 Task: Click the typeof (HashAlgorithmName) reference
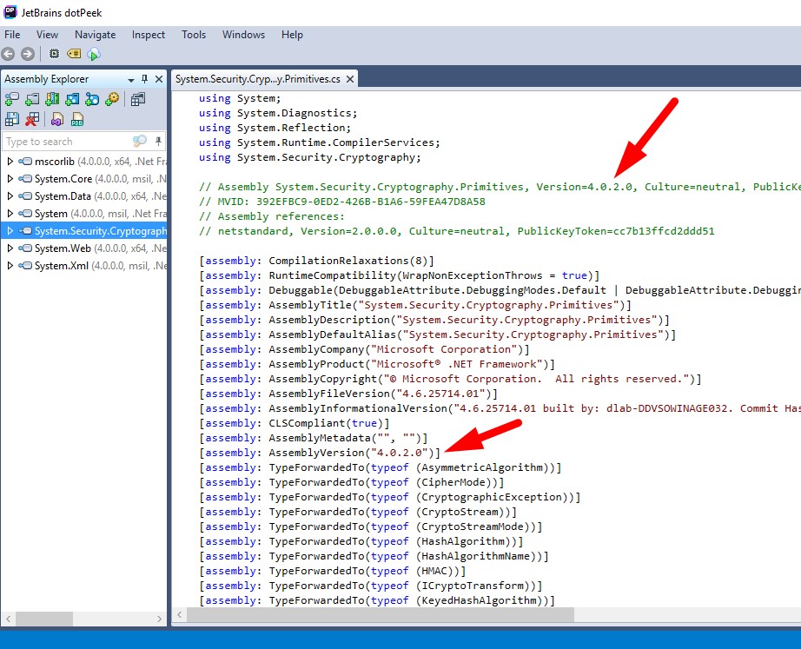456,556
